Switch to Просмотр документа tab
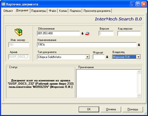The height and width of the screenshot is (116, 148). [x=97, y=11]
